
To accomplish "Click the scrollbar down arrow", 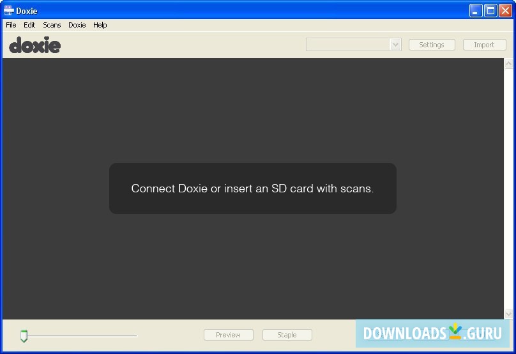I will 508,314.
